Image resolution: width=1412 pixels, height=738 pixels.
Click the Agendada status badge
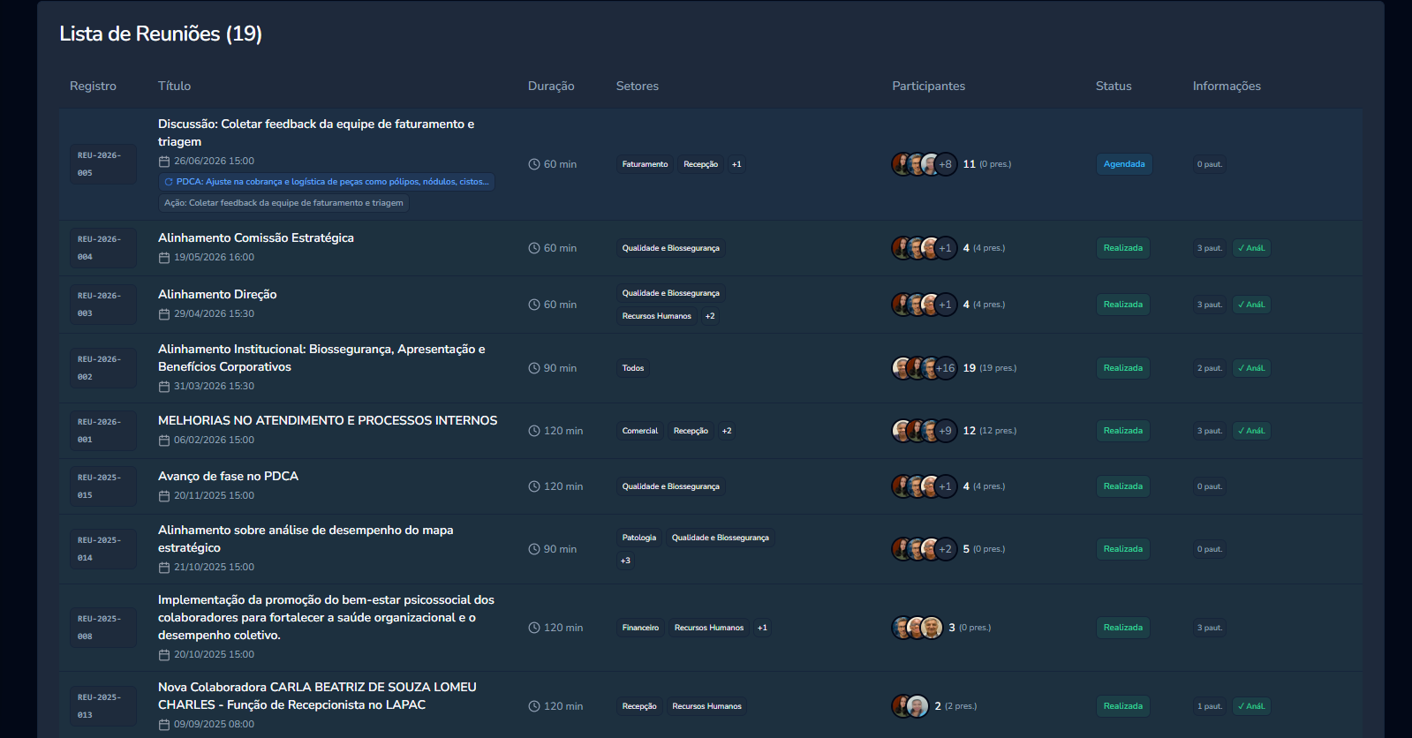click(1124, 164)
